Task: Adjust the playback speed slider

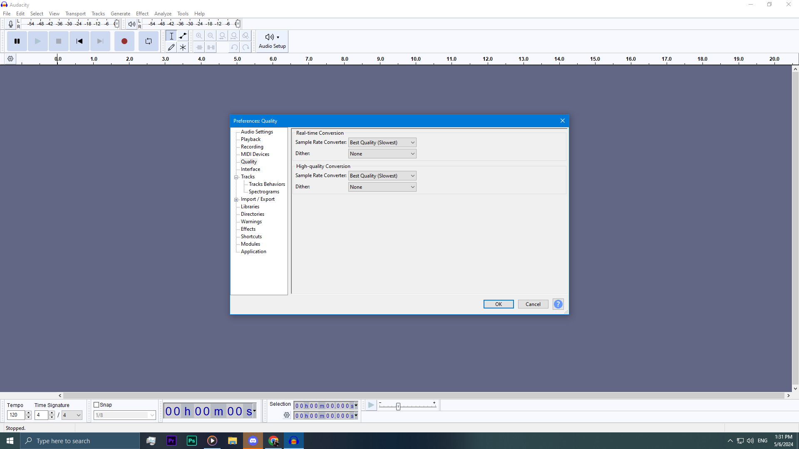Action: (x=398, y=407)
